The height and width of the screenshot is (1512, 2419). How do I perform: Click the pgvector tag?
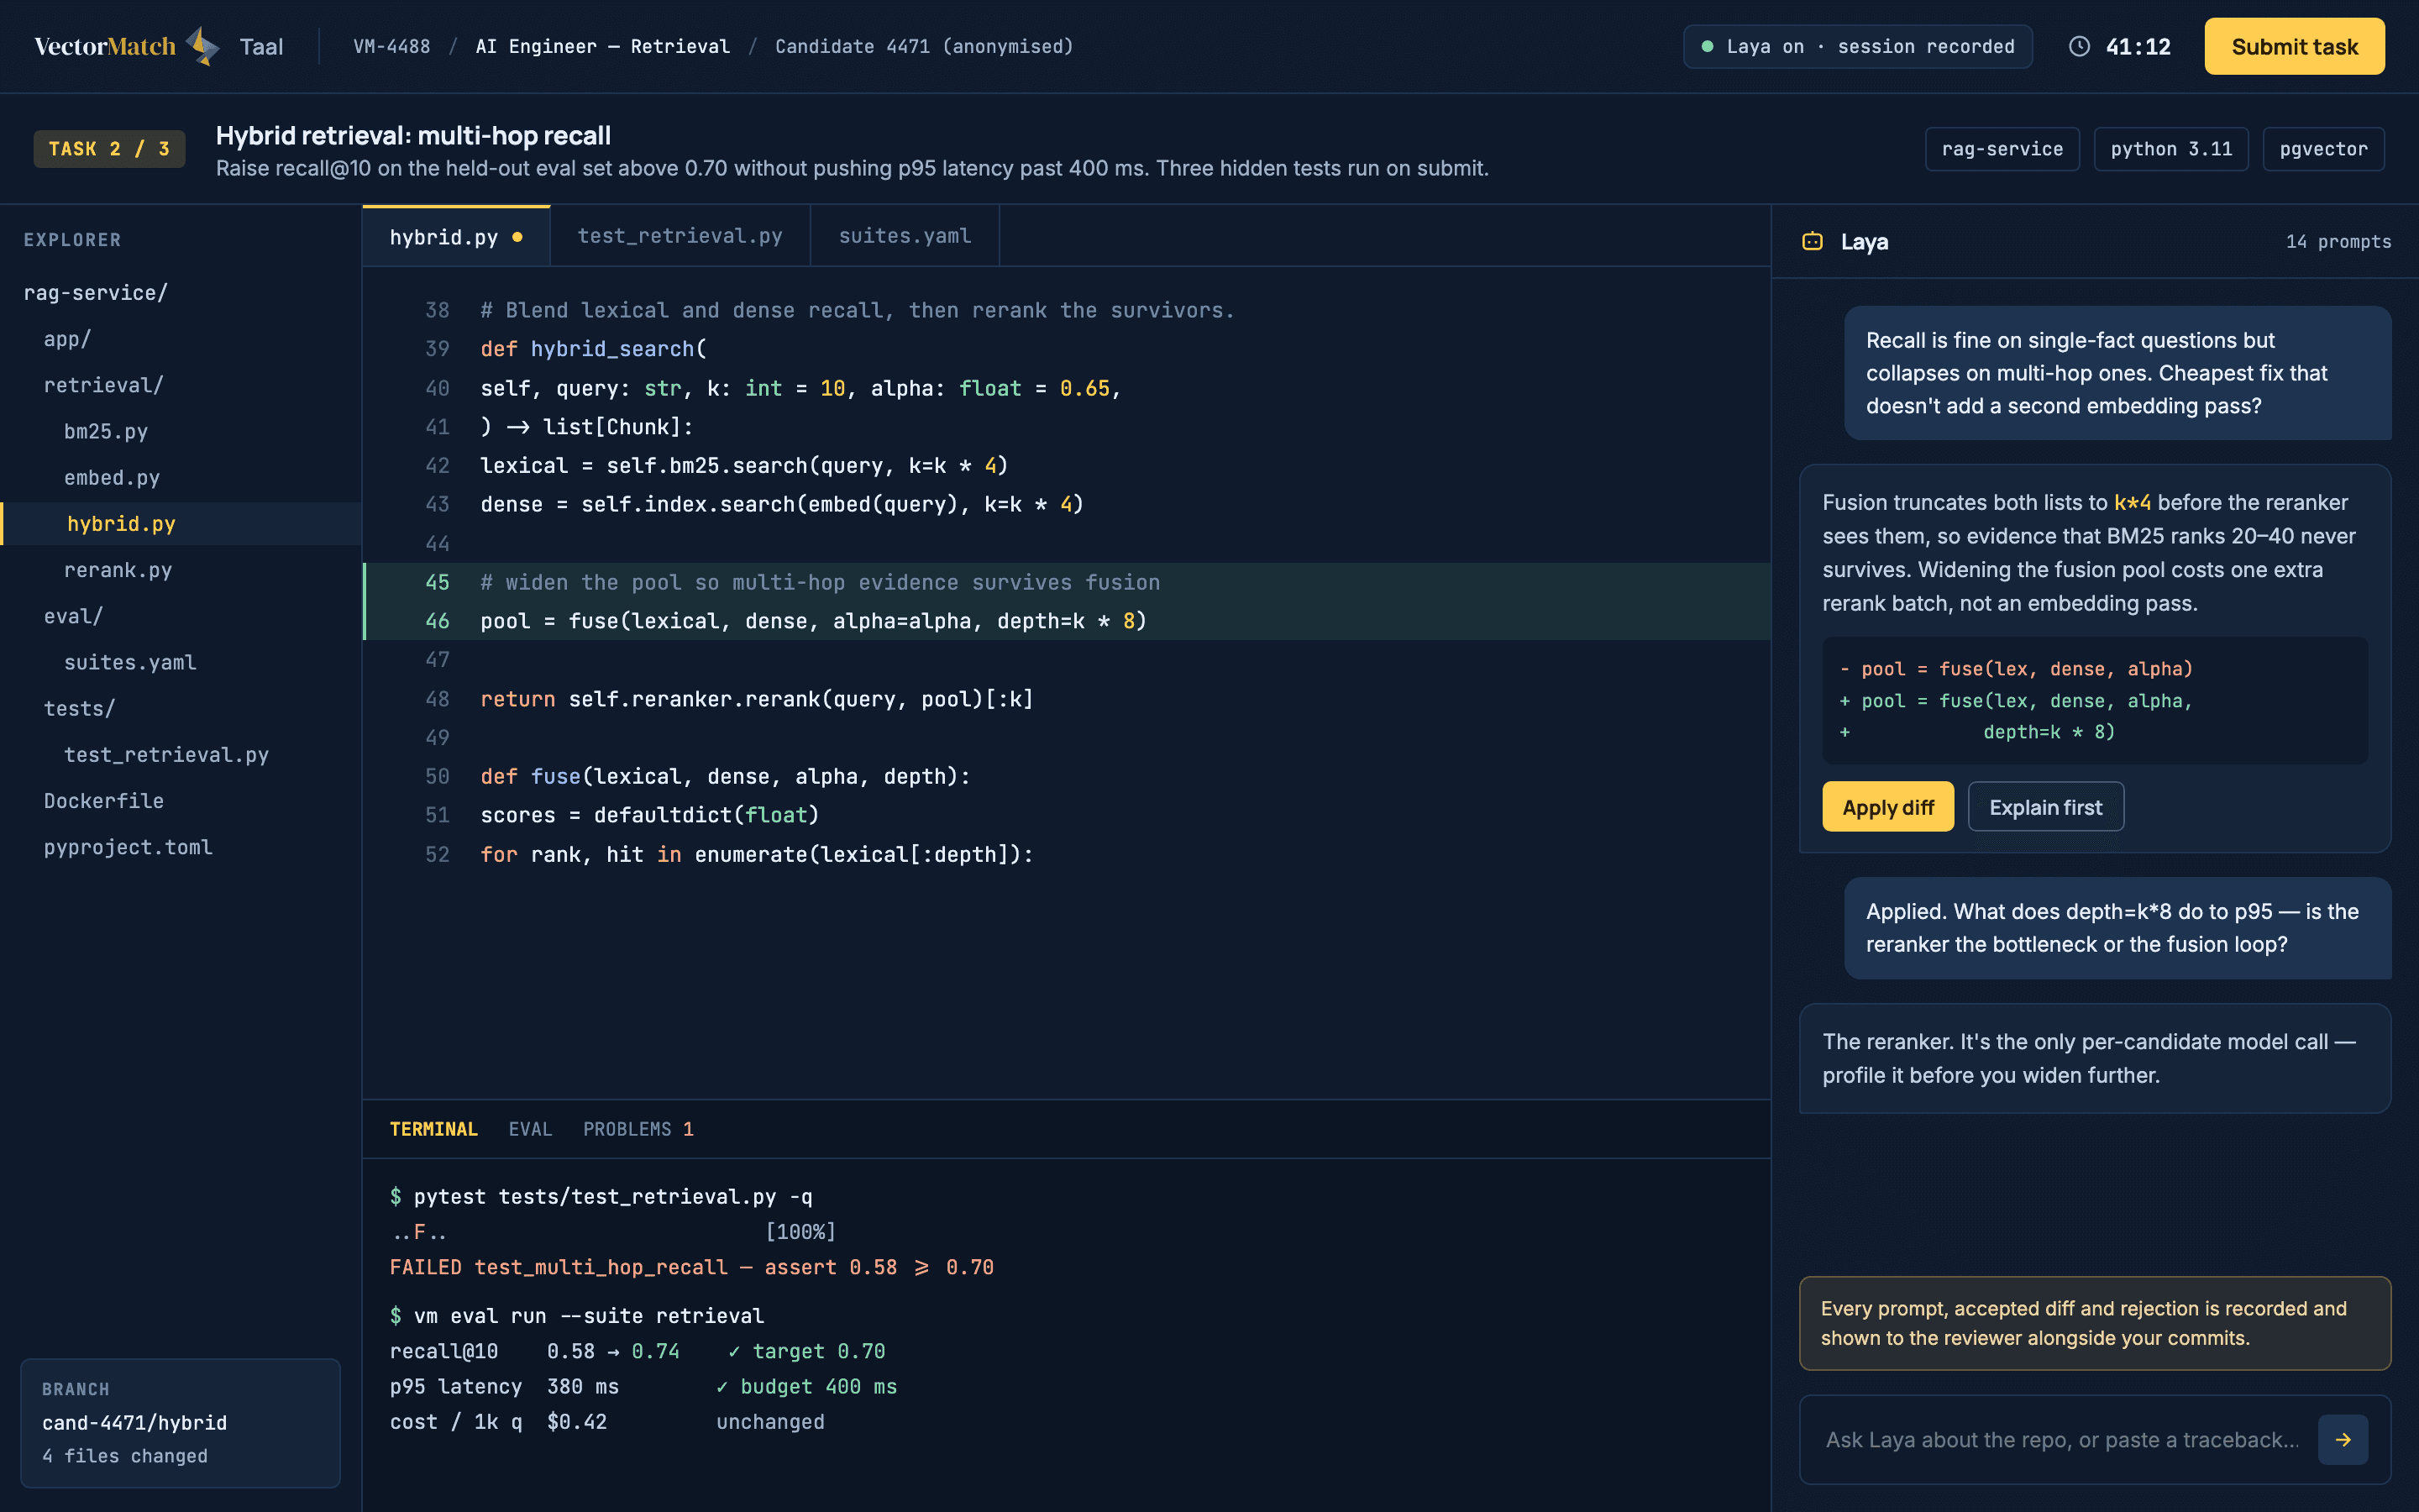pyautogui.click(x=2323, y=149)
